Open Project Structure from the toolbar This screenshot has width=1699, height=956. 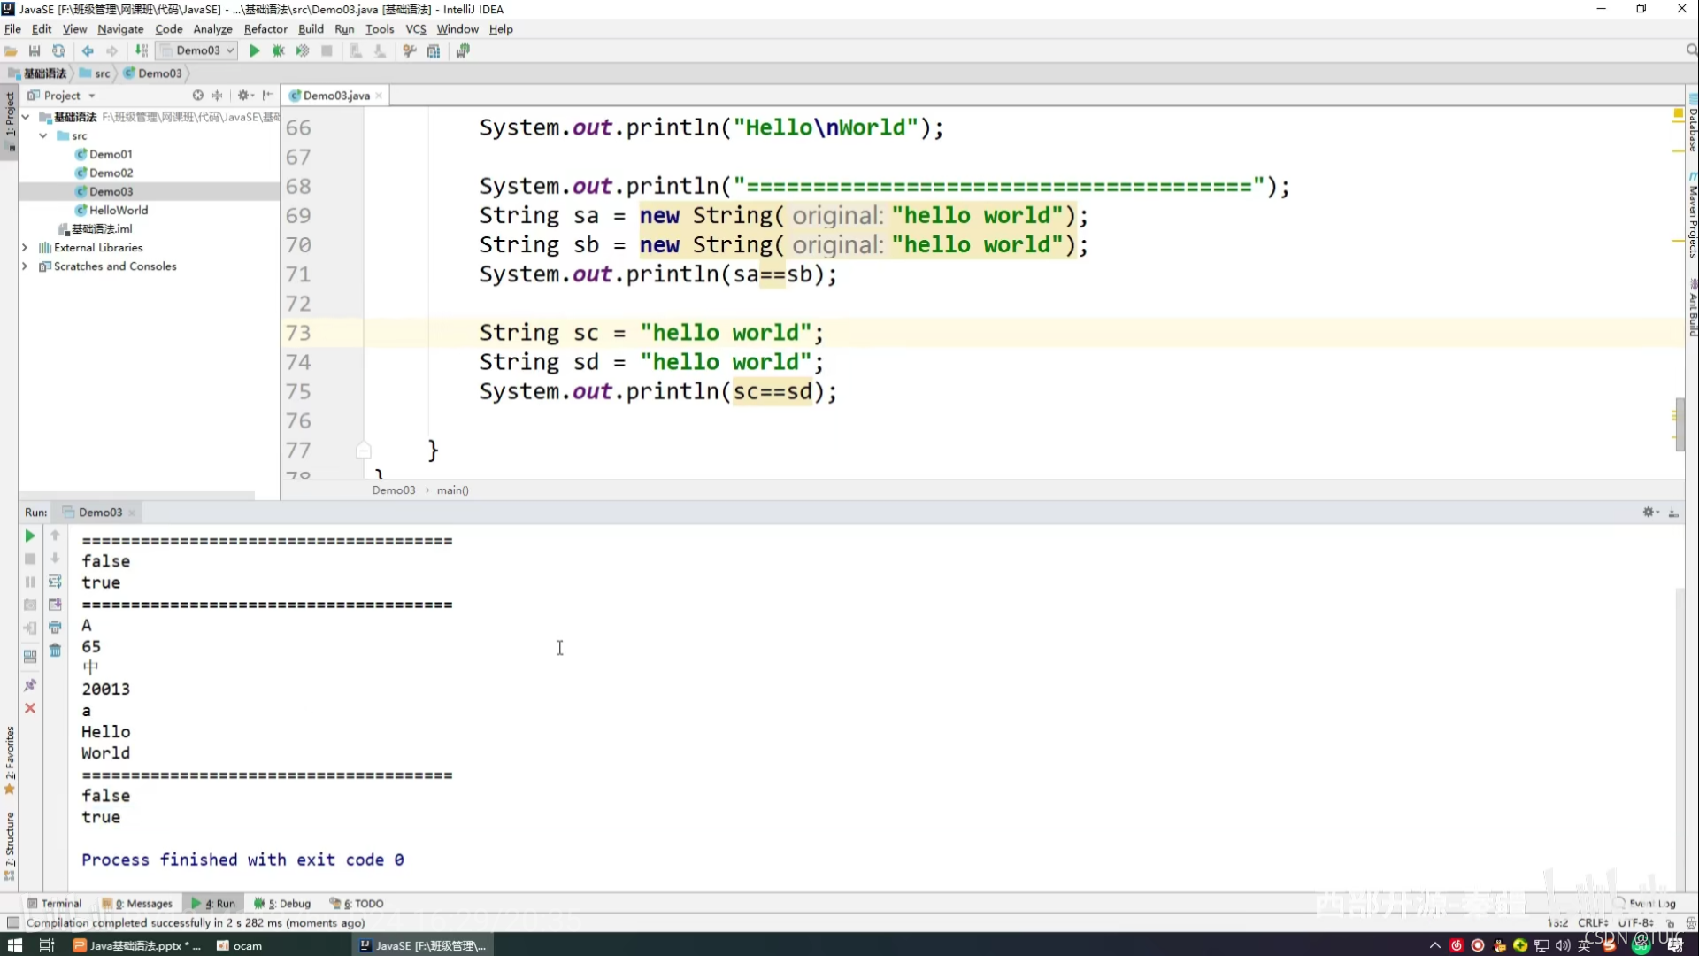pyautogui.click(x=434, y=51)
